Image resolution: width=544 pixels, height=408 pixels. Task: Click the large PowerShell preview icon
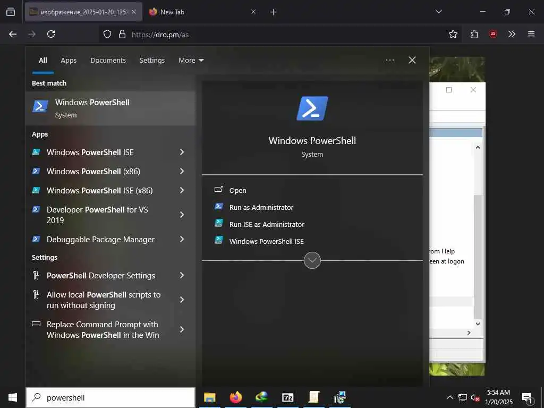[x=312, y=108]
